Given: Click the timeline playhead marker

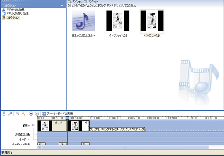Looking at the screenshot, I should point(68,118).
